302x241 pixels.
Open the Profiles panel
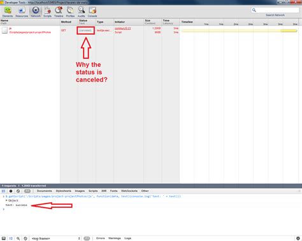[70, 12]
